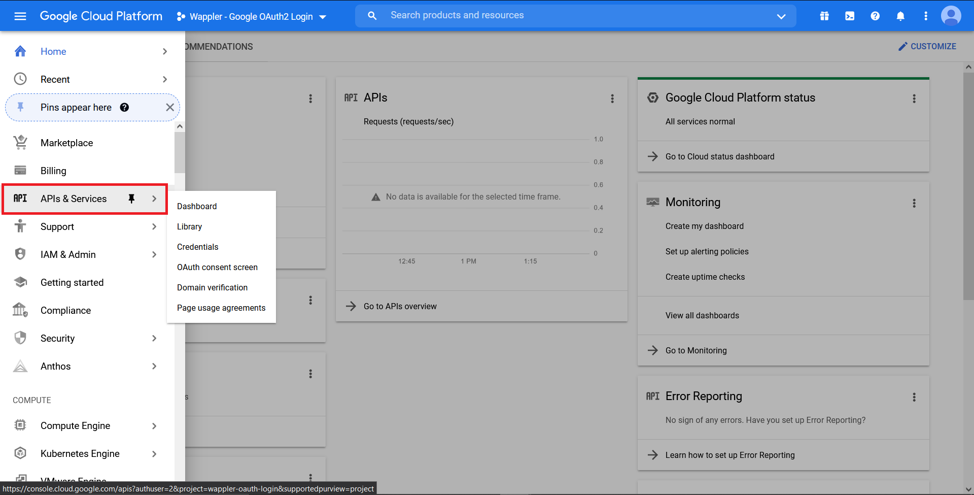Open the project selector dropdown
The image size is (974, 495).
[x=252, y=17]
